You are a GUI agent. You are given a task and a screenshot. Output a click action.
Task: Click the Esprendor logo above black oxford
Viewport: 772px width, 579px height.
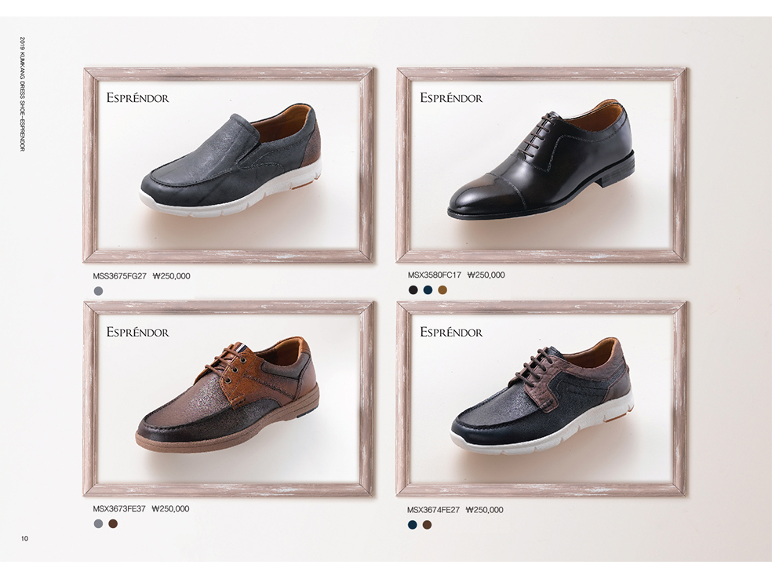(x=451, y=97)
